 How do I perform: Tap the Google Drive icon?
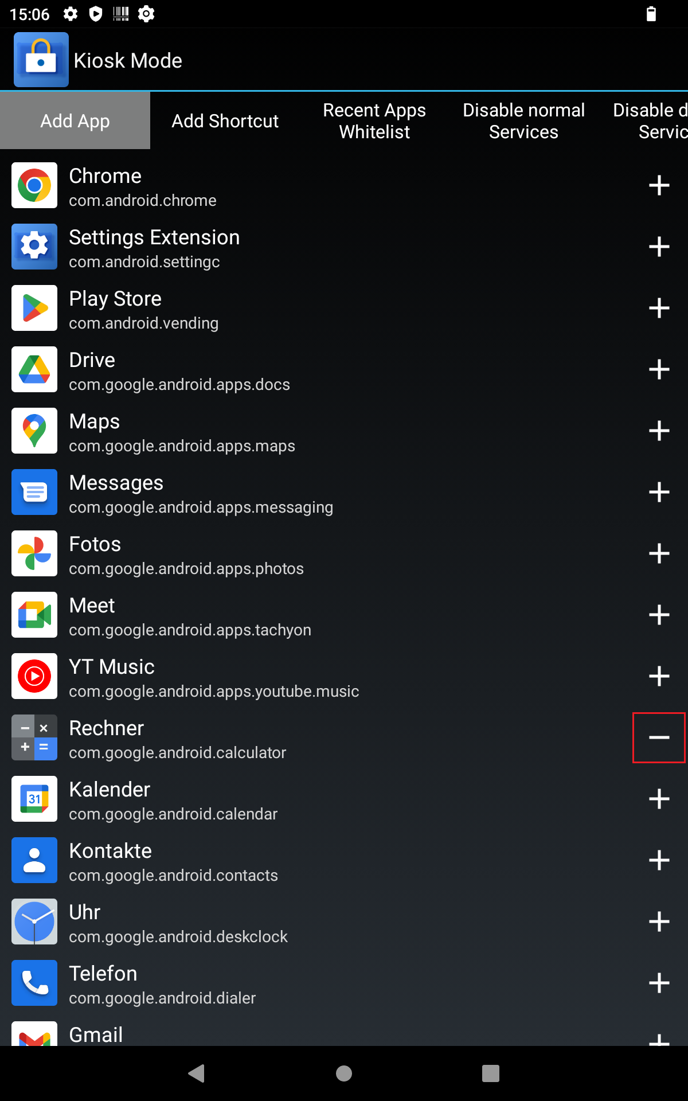[34, 369]
